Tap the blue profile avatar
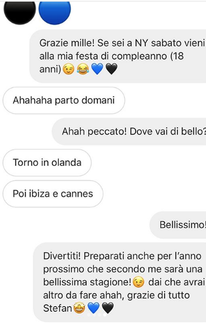Screen dimensions: 206x324 click(54, 12)
